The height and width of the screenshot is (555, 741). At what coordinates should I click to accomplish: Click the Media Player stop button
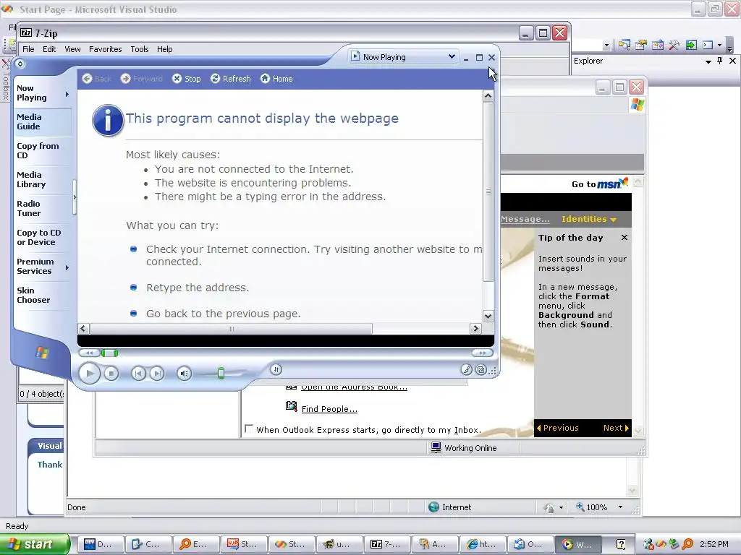[x=111, y=374]
